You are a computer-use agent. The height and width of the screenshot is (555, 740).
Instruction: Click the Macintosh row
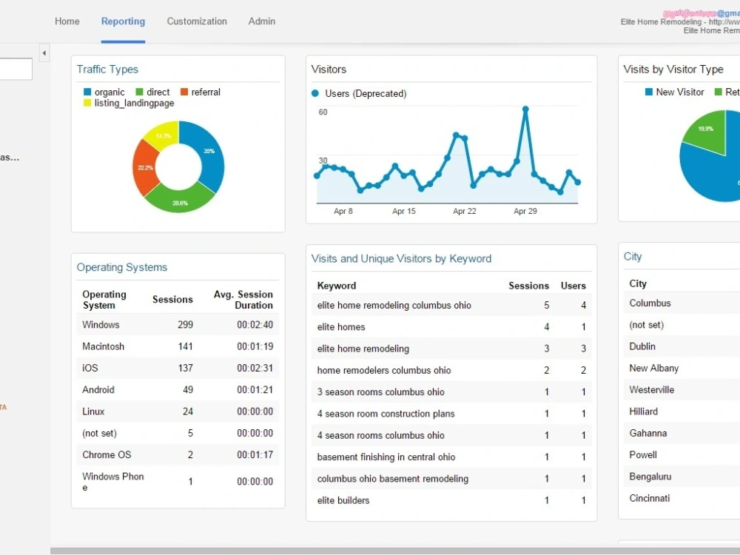tap(178, 346)
